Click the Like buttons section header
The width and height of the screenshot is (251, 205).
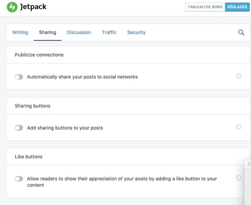click(28, 157)
